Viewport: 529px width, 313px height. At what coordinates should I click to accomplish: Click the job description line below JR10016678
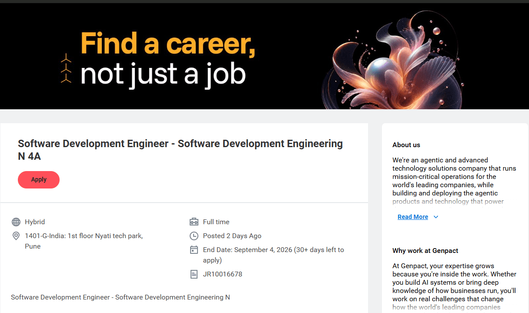pyautogui.click(x=121, y=297)
